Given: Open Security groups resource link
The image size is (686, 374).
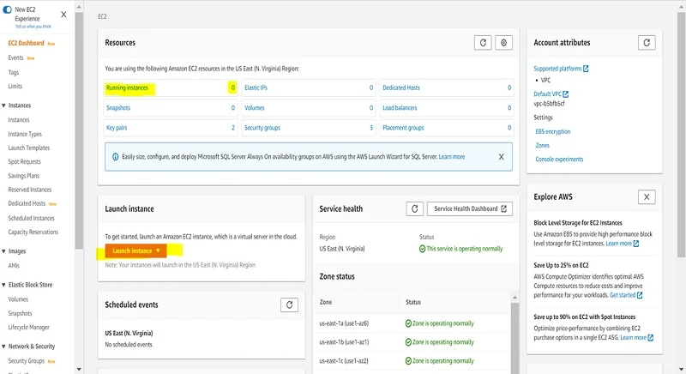Looking at the screenshot, I should 262,128.
